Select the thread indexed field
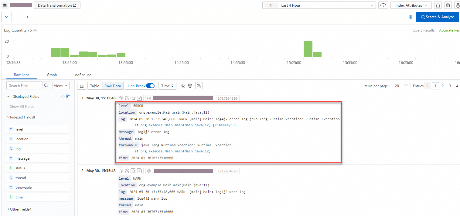This screenshot has height=216, width=460. point(38,178)
